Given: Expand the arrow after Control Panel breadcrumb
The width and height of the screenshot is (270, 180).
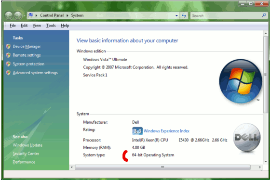Looking at the screenshot, I should click(x=67, y=15).
